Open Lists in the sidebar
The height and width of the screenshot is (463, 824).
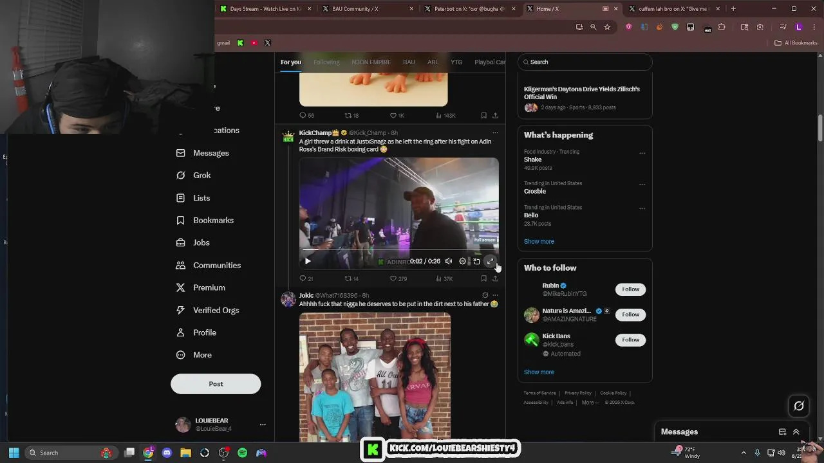[192, 198]
